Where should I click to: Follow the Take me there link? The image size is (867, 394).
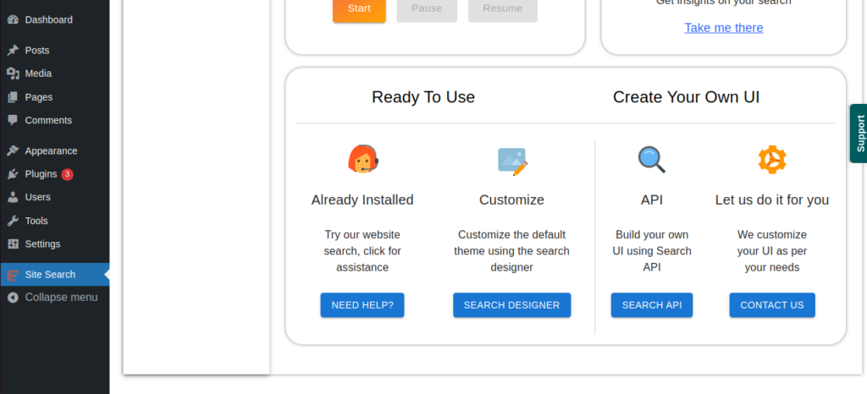pyautogui.click(x=723, y=28)
